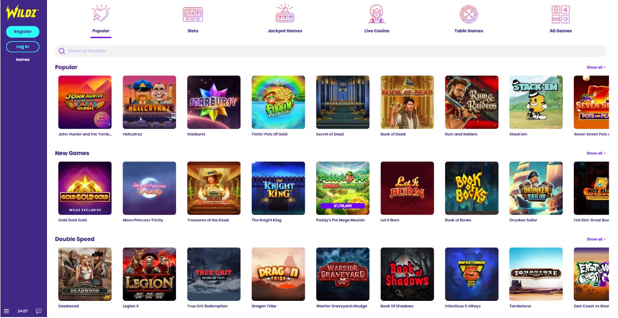Open Games in the sidebar
The height and width of the screenshot is (318, 618).
tap(23, 59)
